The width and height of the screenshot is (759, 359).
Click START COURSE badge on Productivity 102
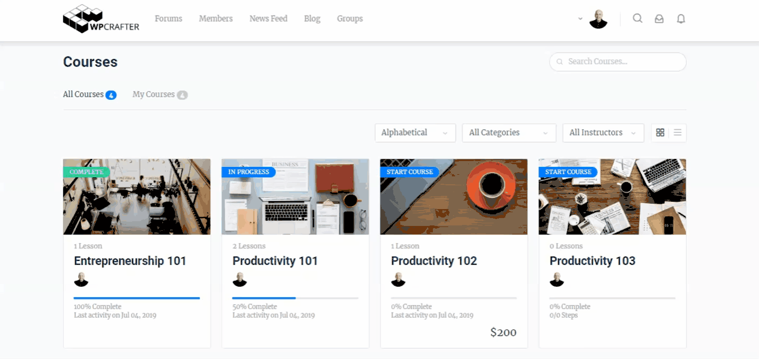tap(410, 172)
